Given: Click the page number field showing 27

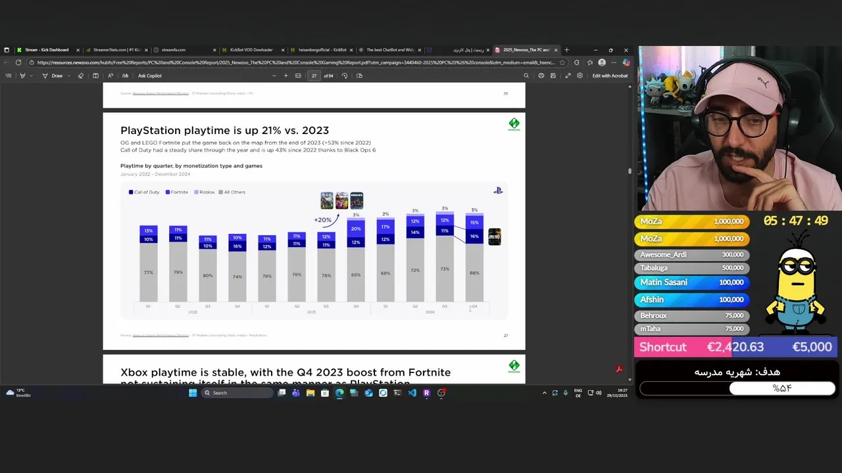Looking at the screenshot, I should (314, 76).
